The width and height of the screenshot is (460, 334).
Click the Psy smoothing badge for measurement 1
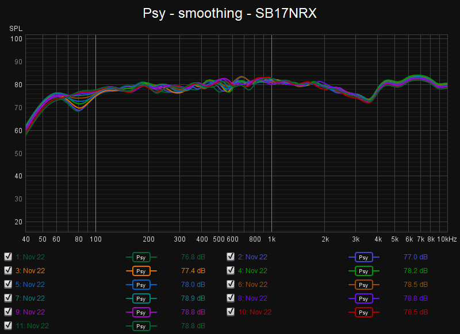tap(141, 257)
